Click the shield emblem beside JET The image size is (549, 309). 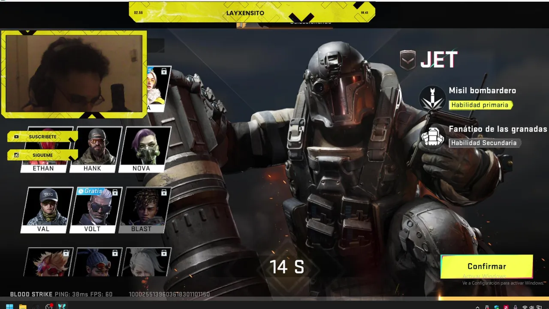pyautogui.click(x=408, y=60)
